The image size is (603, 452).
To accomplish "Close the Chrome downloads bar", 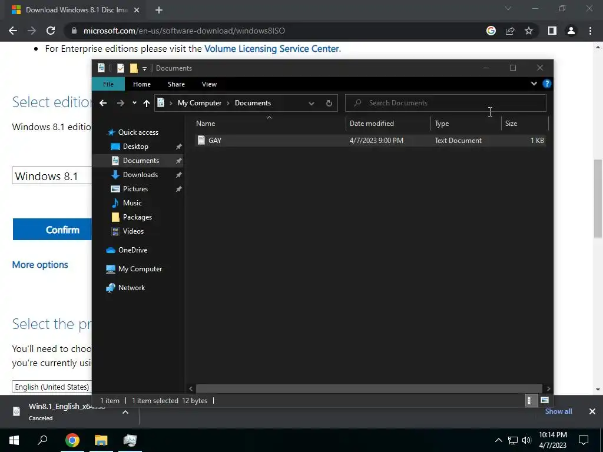I will click(x=592, y=411).
